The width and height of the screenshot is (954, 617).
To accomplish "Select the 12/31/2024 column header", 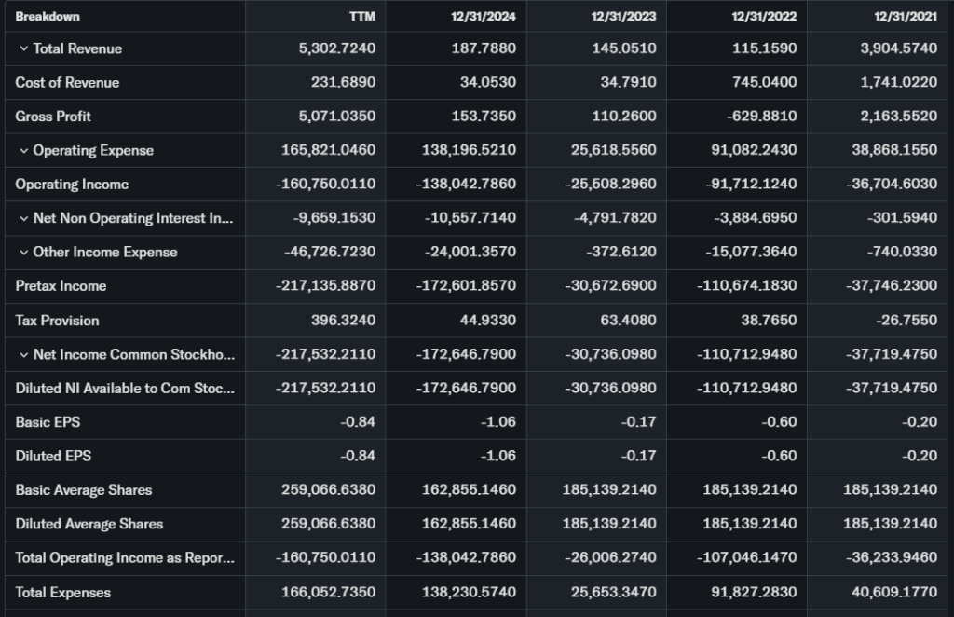I will [483, 16].
